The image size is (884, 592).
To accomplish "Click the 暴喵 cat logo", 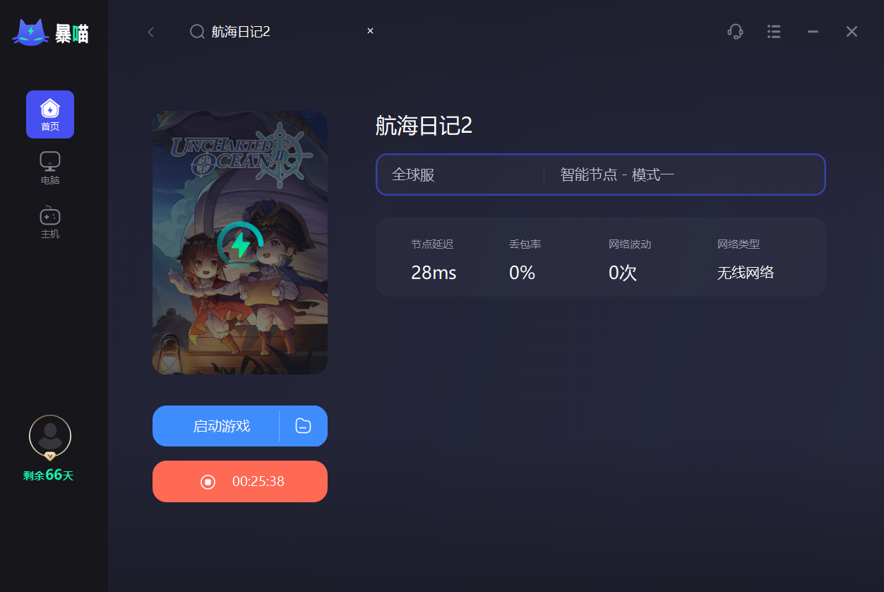I will coord(51,33).
